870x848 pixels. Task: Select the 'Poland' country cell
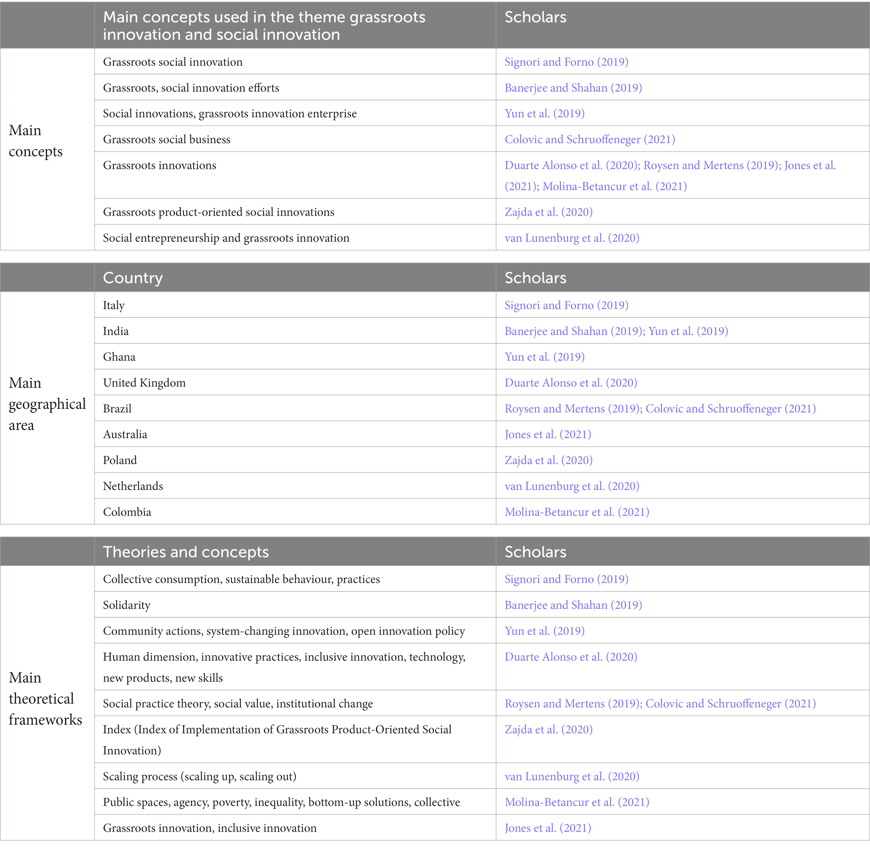[295, 460]
